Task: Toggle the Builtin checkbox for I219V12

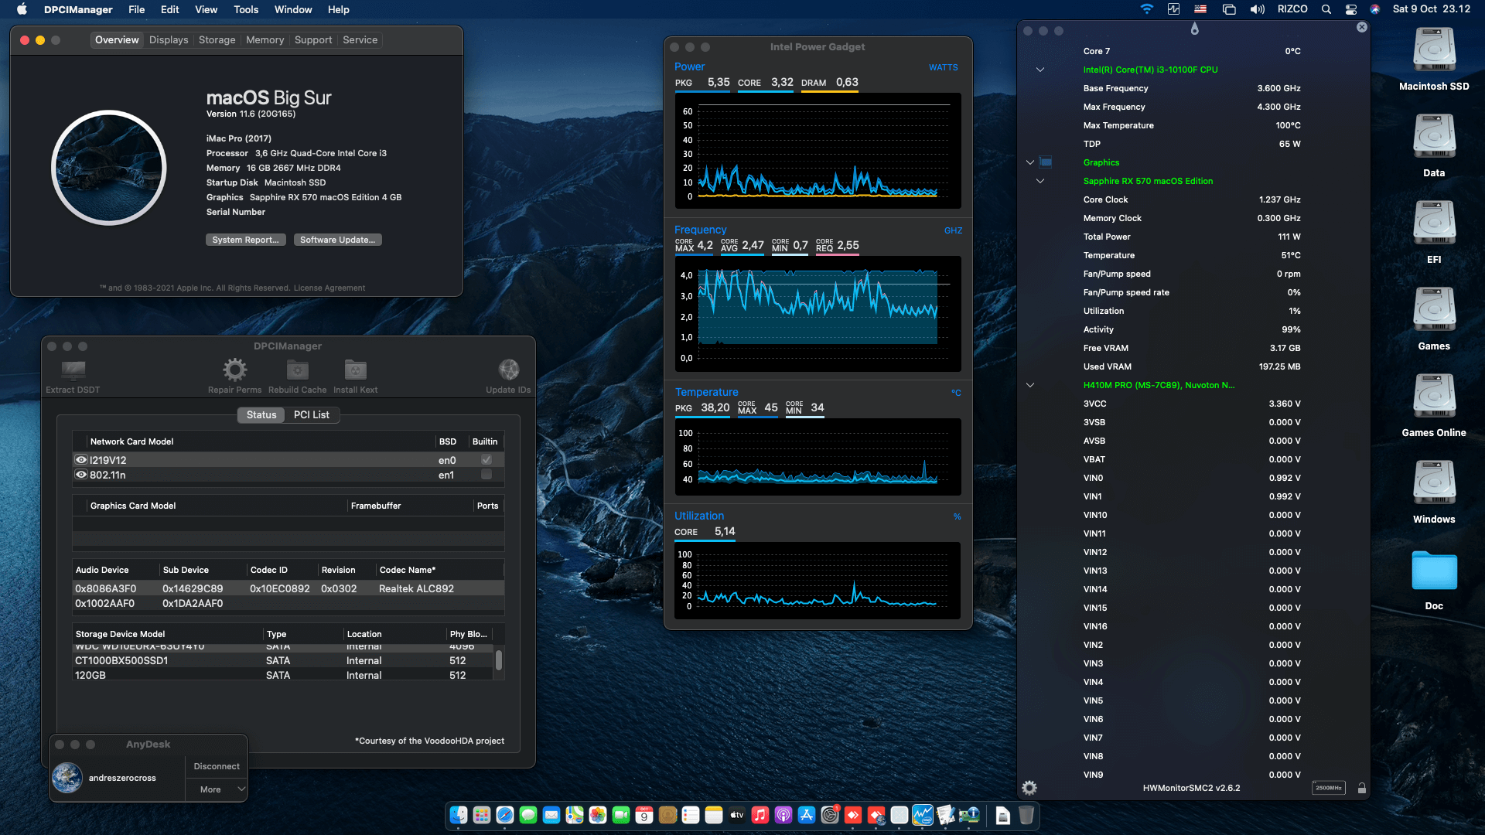Action: point(486,460)
